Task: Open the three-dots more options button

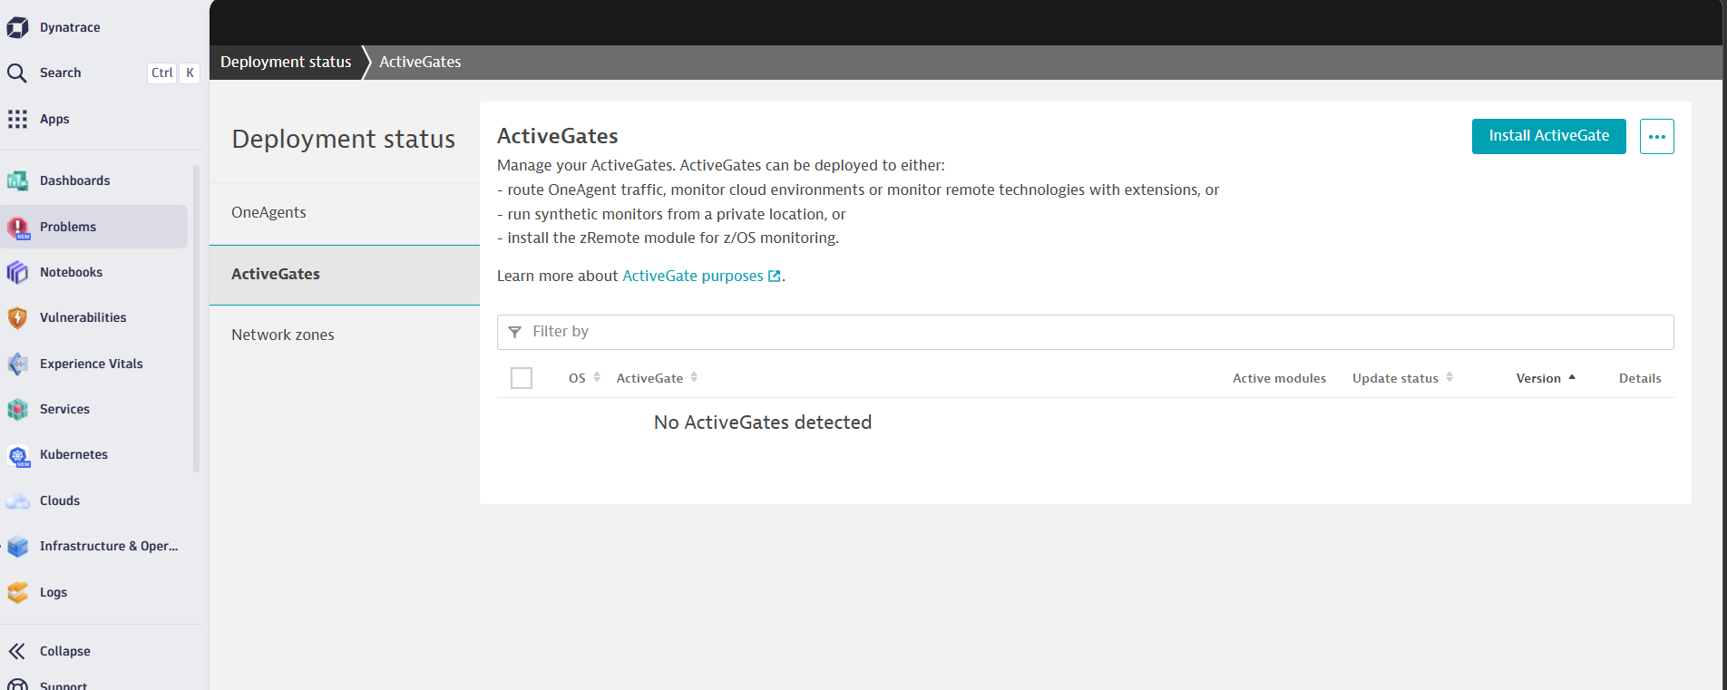Action: tap(1656, 137)
